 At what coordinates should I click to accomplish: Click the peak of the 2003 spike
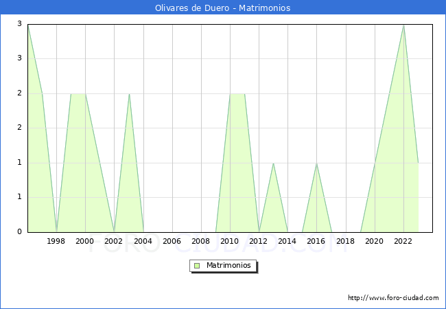tap(129, 94)
